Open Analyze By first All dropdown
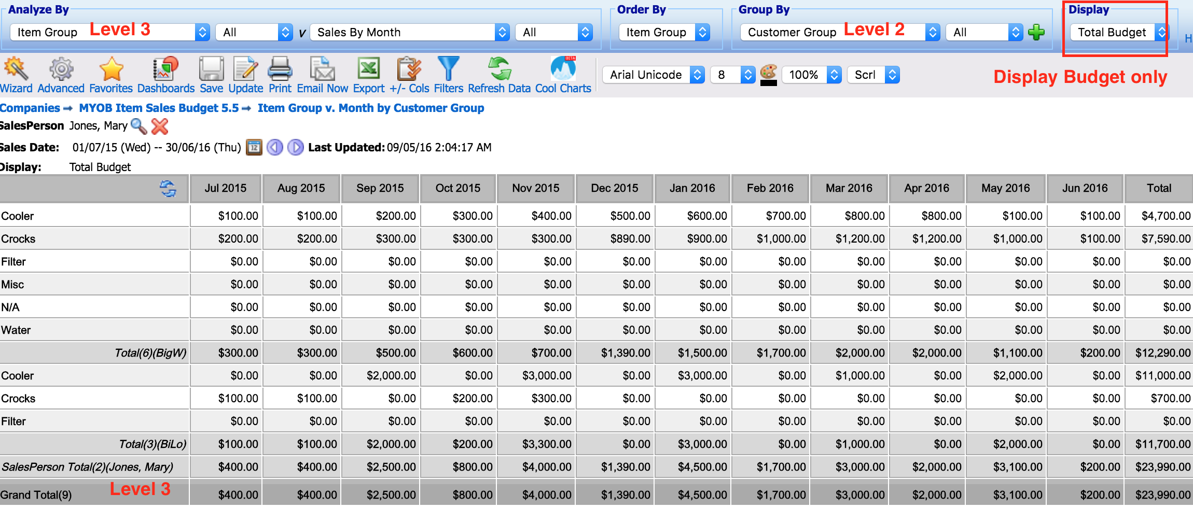This screenshot has width=1193, height=508. point(254,32)
